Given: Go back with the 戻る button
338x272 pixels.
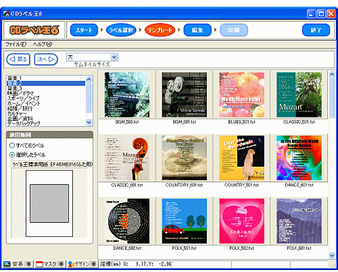Looking at the screenshot, I should point(18,59).
